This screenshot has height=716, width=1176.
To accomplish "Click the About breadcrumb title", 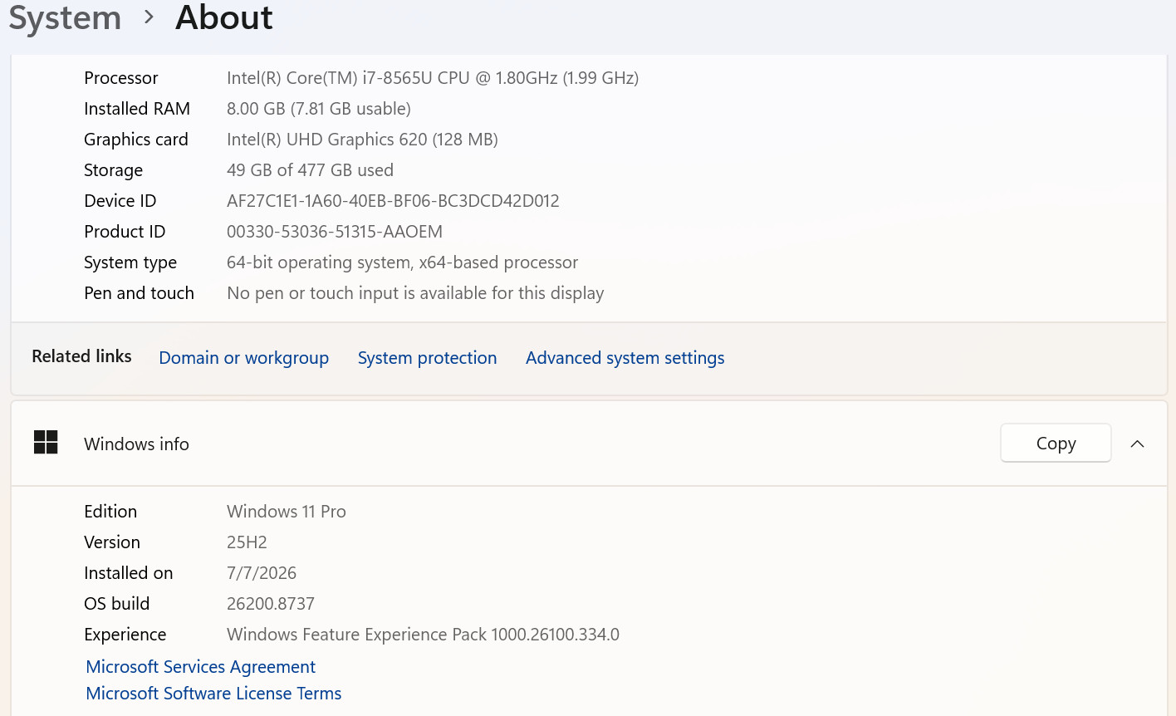I will click(x=223, y=17).
